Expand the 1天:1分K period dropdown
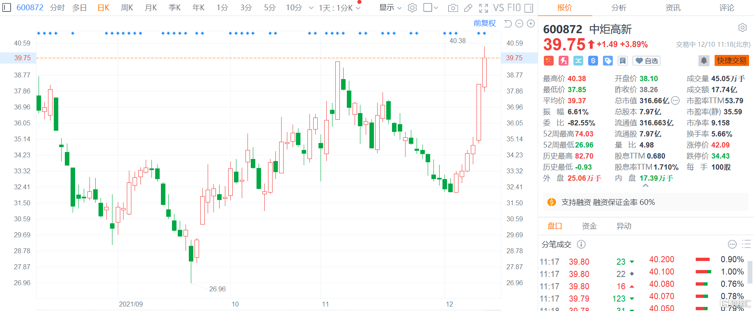The width and height of the screenshot is (754, 311). [x=339, y=8]
